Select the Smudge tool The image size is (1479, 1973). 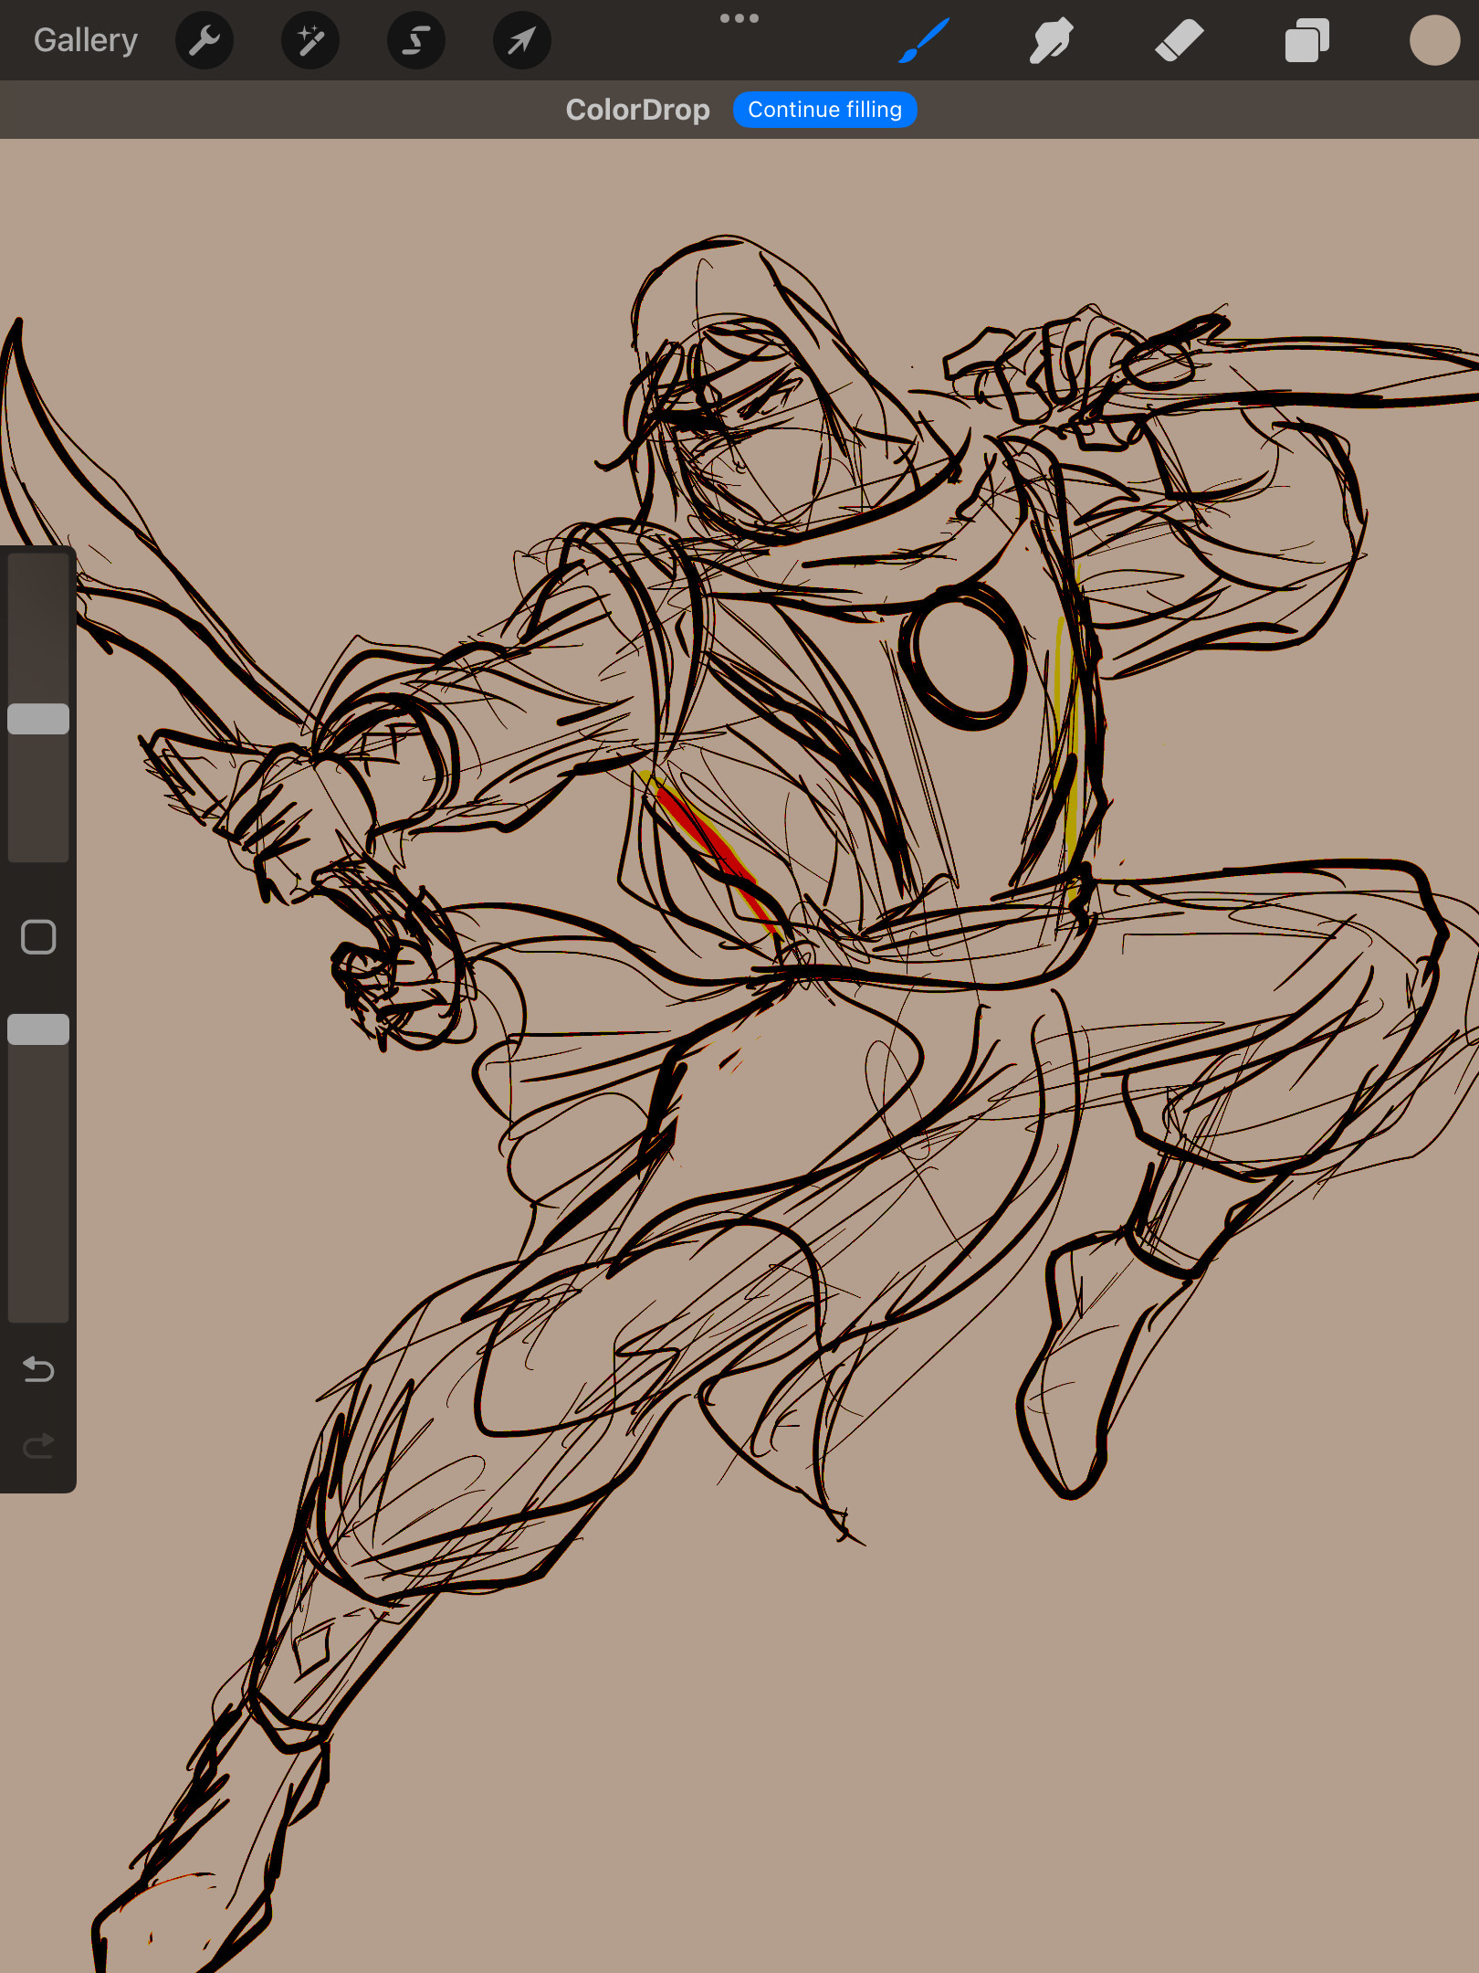pyautogui.click(x=1052, y=40)
